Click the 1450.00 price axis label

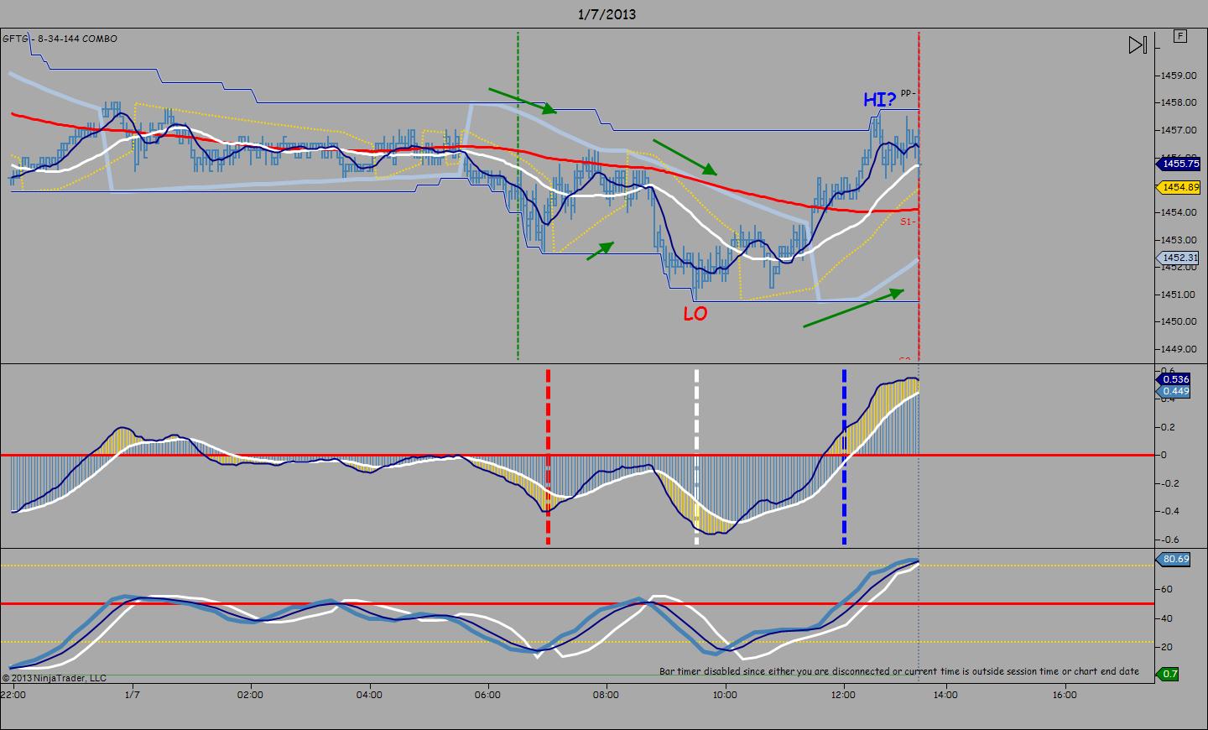coord(1179,321)
